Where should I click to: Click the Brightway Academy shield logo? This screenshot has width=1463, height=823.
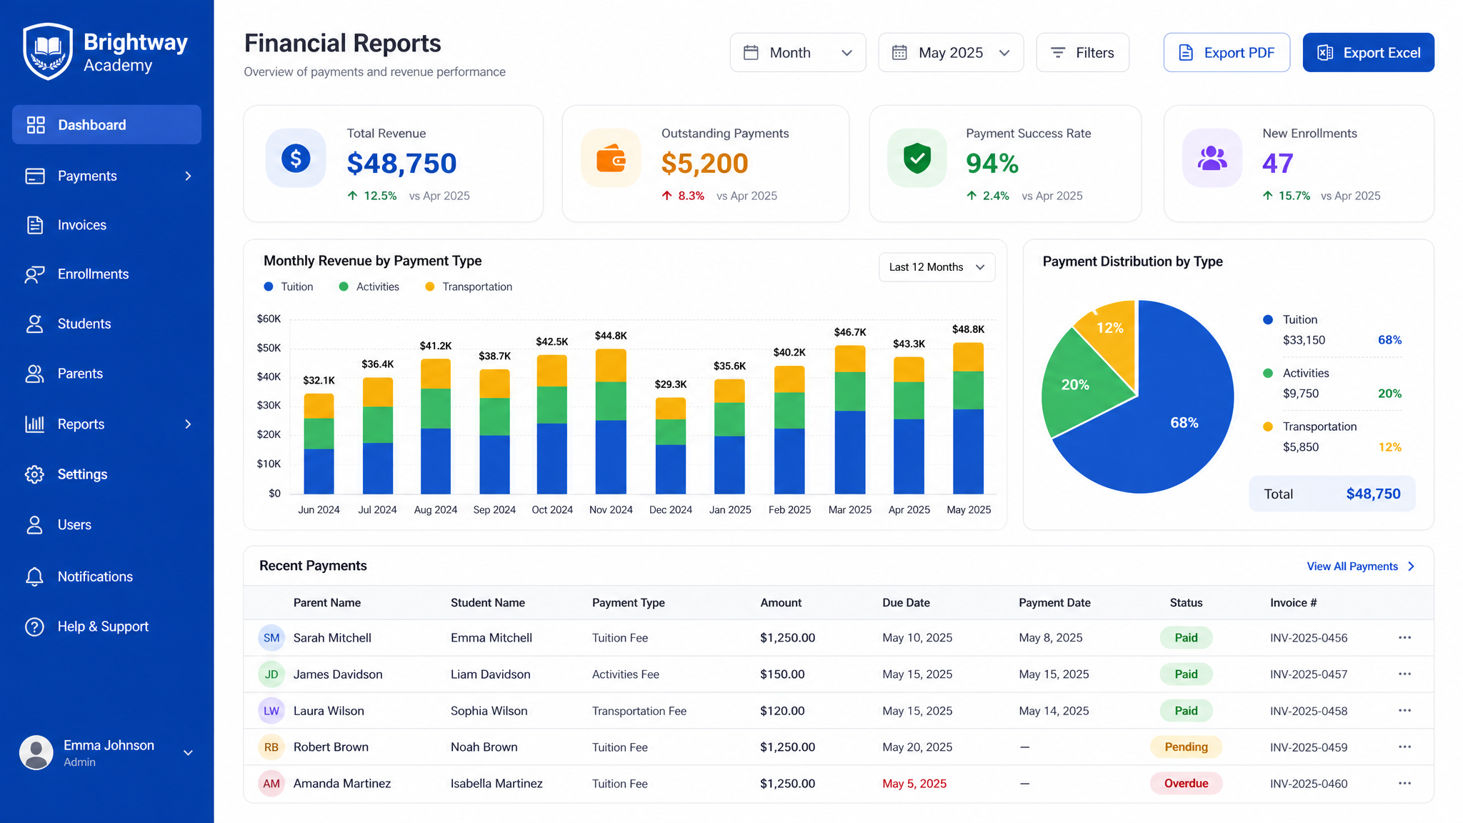[x=48, y=51]
